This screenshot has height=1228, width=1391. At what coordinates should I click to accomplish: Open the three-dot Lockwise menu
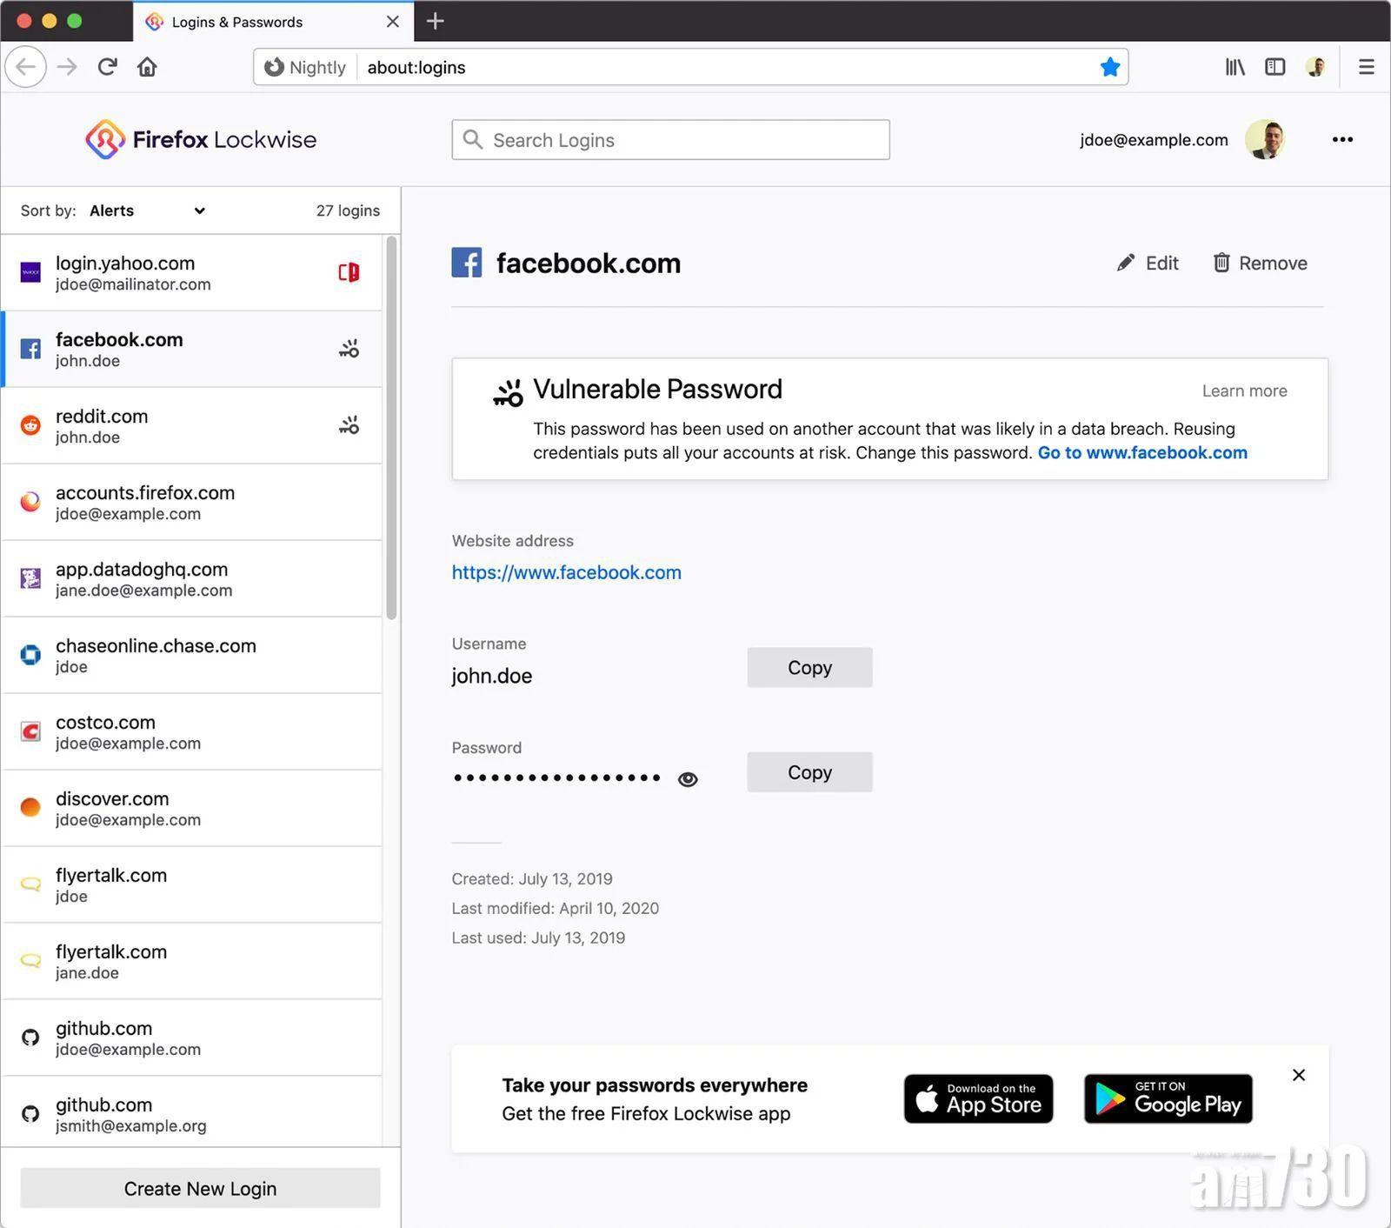[x=1342, y=139]
